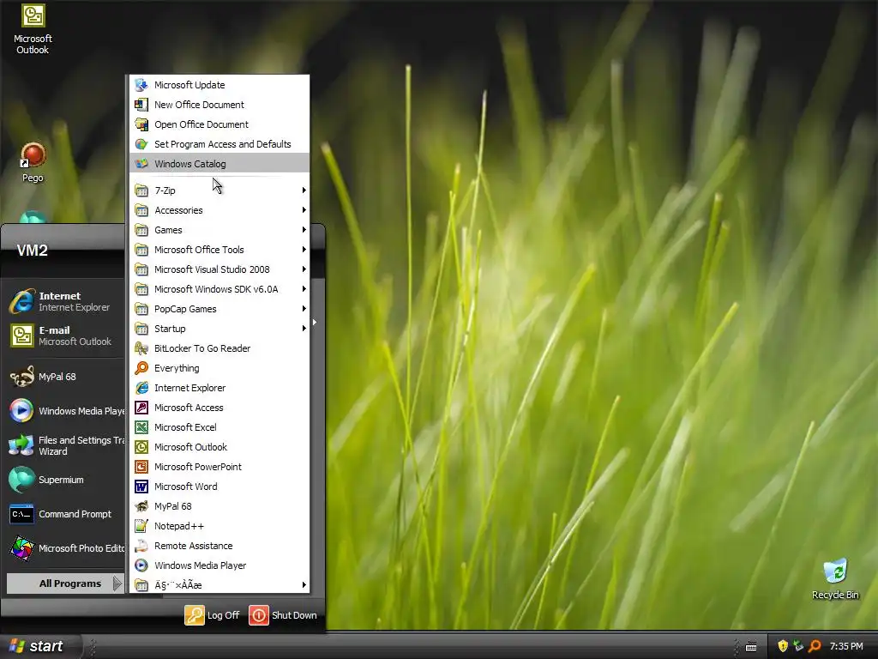Image resolution: width=878 pixels, height=659 pixels.
Task: Launch Microsoft Word
Action: click(219, 487)
